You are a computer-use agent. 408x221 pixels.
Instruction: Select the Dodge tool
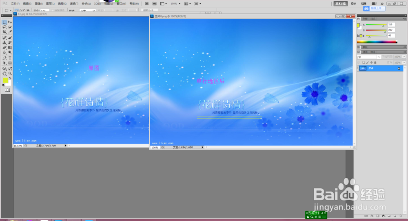[10, 53]
